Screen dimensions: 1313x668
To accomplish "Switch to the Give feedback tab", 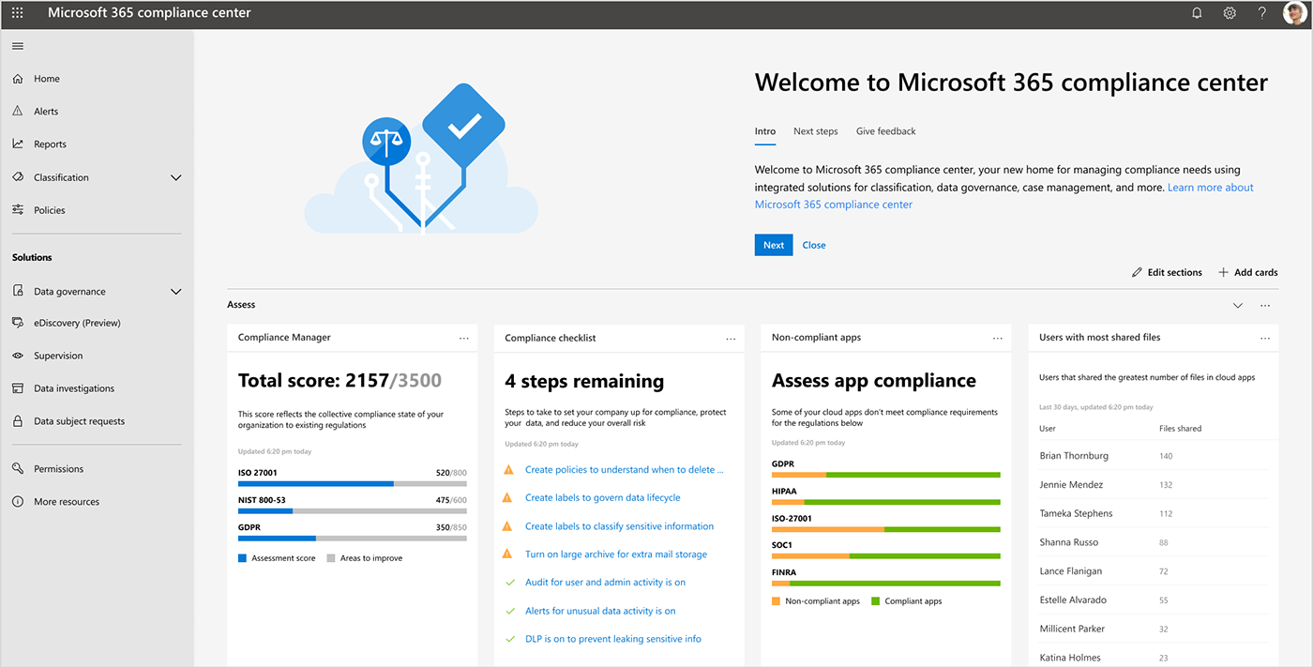I will point(885,131).
